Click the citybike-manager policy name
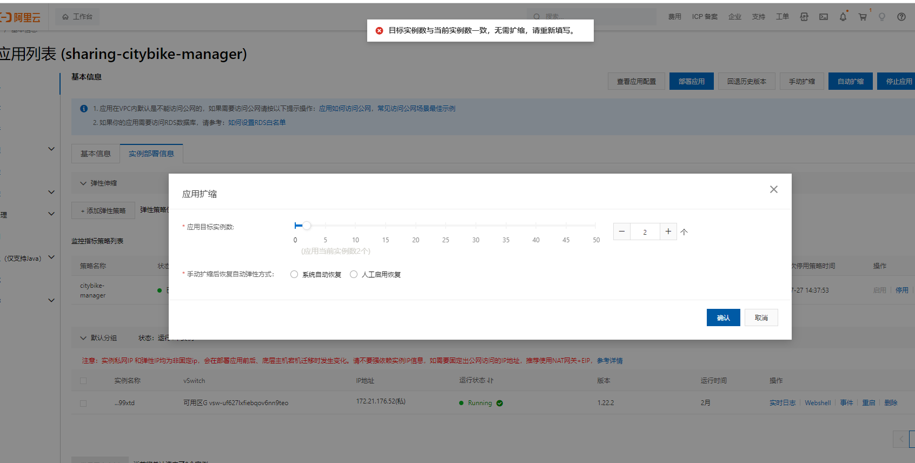This screenshot has width=915, height=463. [x=93, y=290]
